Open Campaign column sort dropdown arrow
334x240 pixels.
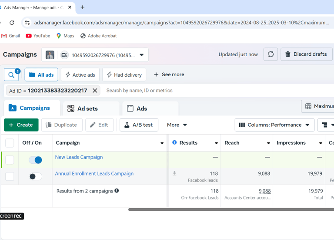coord(162,143)
